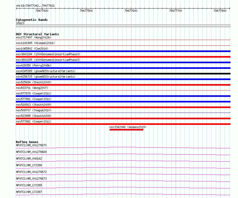Select nsv509707 (Teague2010) label
The height and width of the screenshot is (198, 238).
[34, 110]
